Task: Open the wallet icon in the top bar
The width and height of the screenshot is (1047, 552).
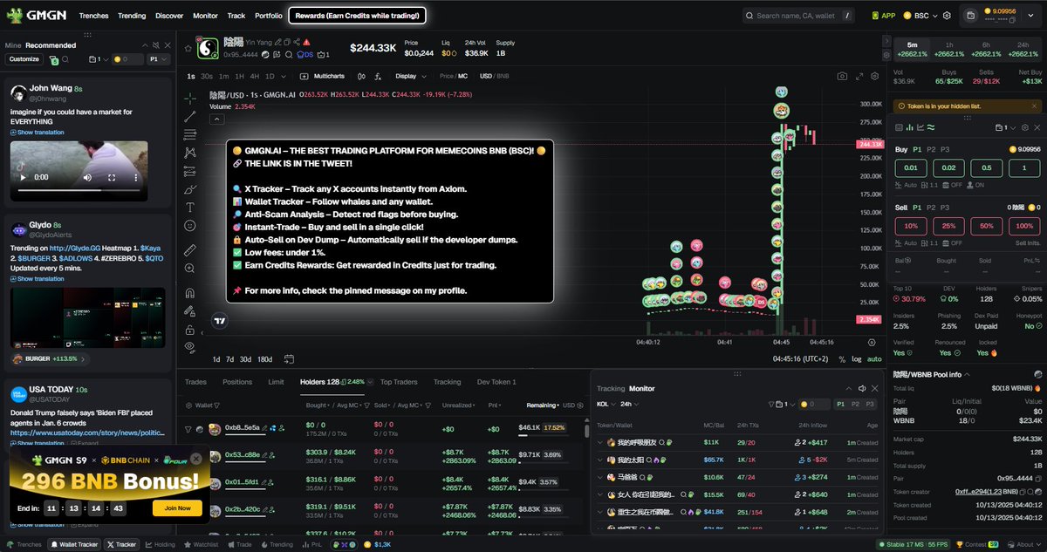Action: click(971, 16)
